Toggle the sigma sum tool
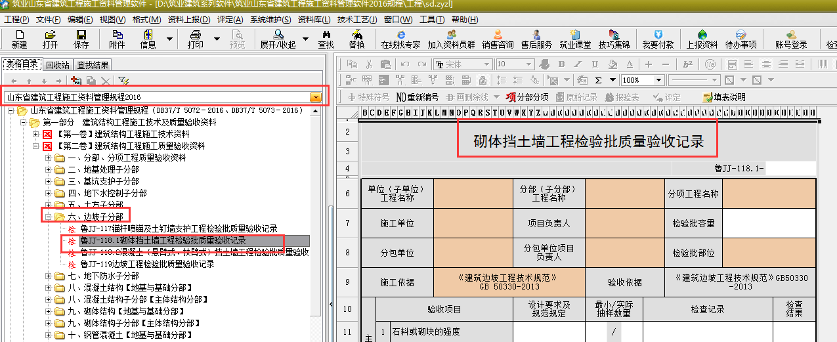Image resolution: width=837 pixels, height=342 pixels. [598, 80]
